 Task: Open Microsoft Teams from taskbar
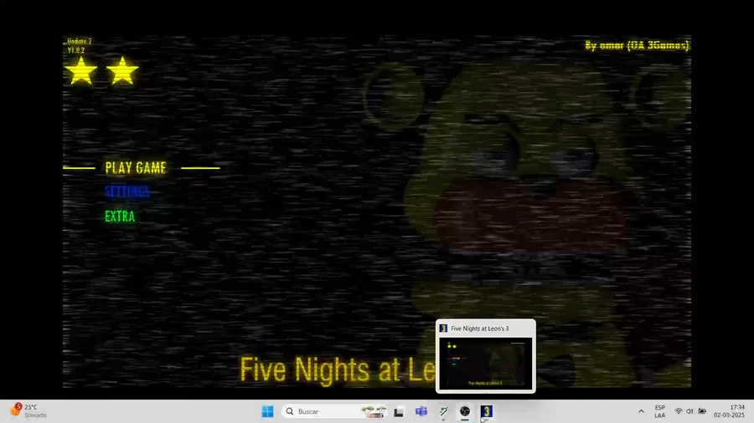[421, 411]
